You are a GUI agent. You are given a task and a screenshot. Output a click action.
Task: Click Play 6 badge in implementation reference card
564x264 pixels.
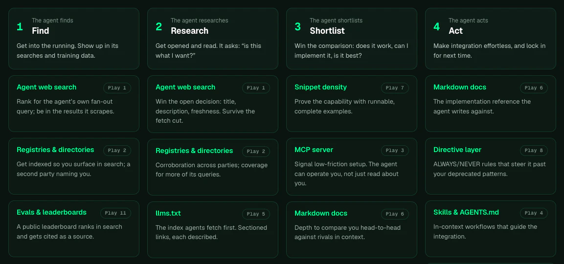click(534, 88)
